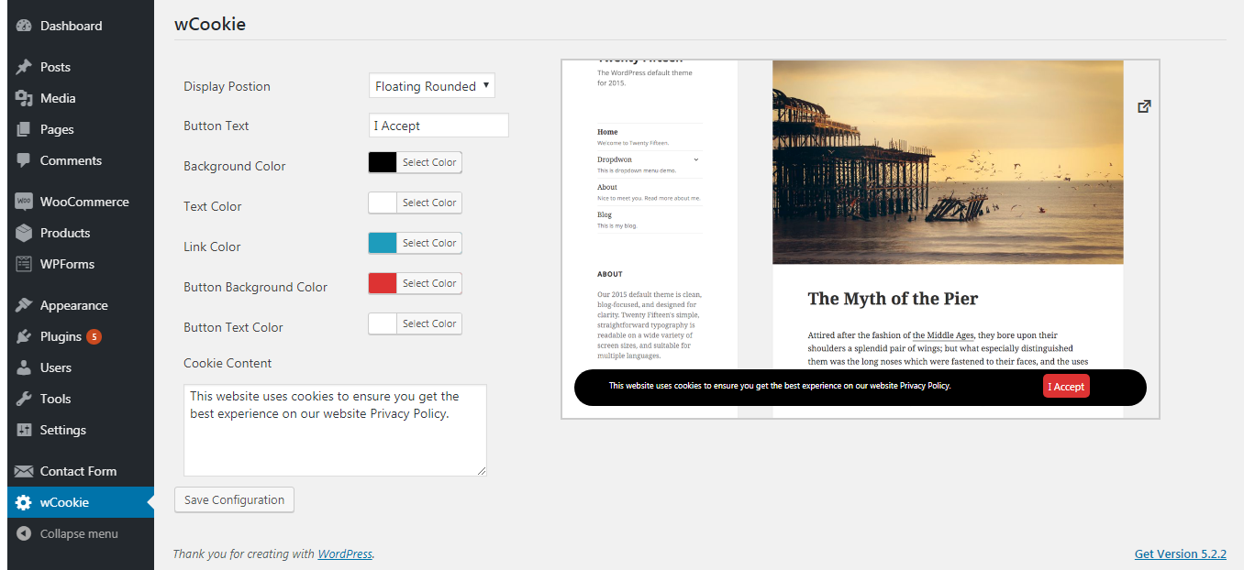
Task: Click the Dashboard icon in sidebar
Action: pos(24,26)
